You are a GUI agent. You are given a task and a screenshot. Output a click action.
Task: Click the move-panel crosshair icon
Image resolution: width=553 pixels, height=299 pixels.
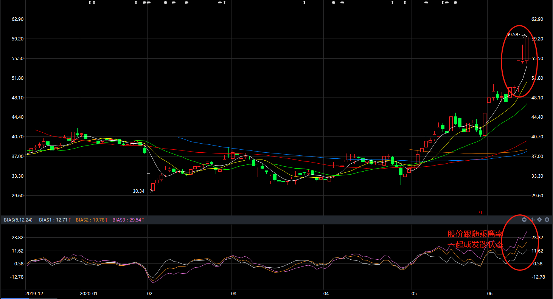(532, 220)
